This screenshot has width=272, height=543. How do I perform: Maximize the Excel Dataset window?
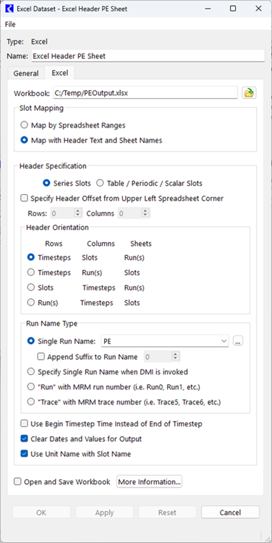pos(233,9)
